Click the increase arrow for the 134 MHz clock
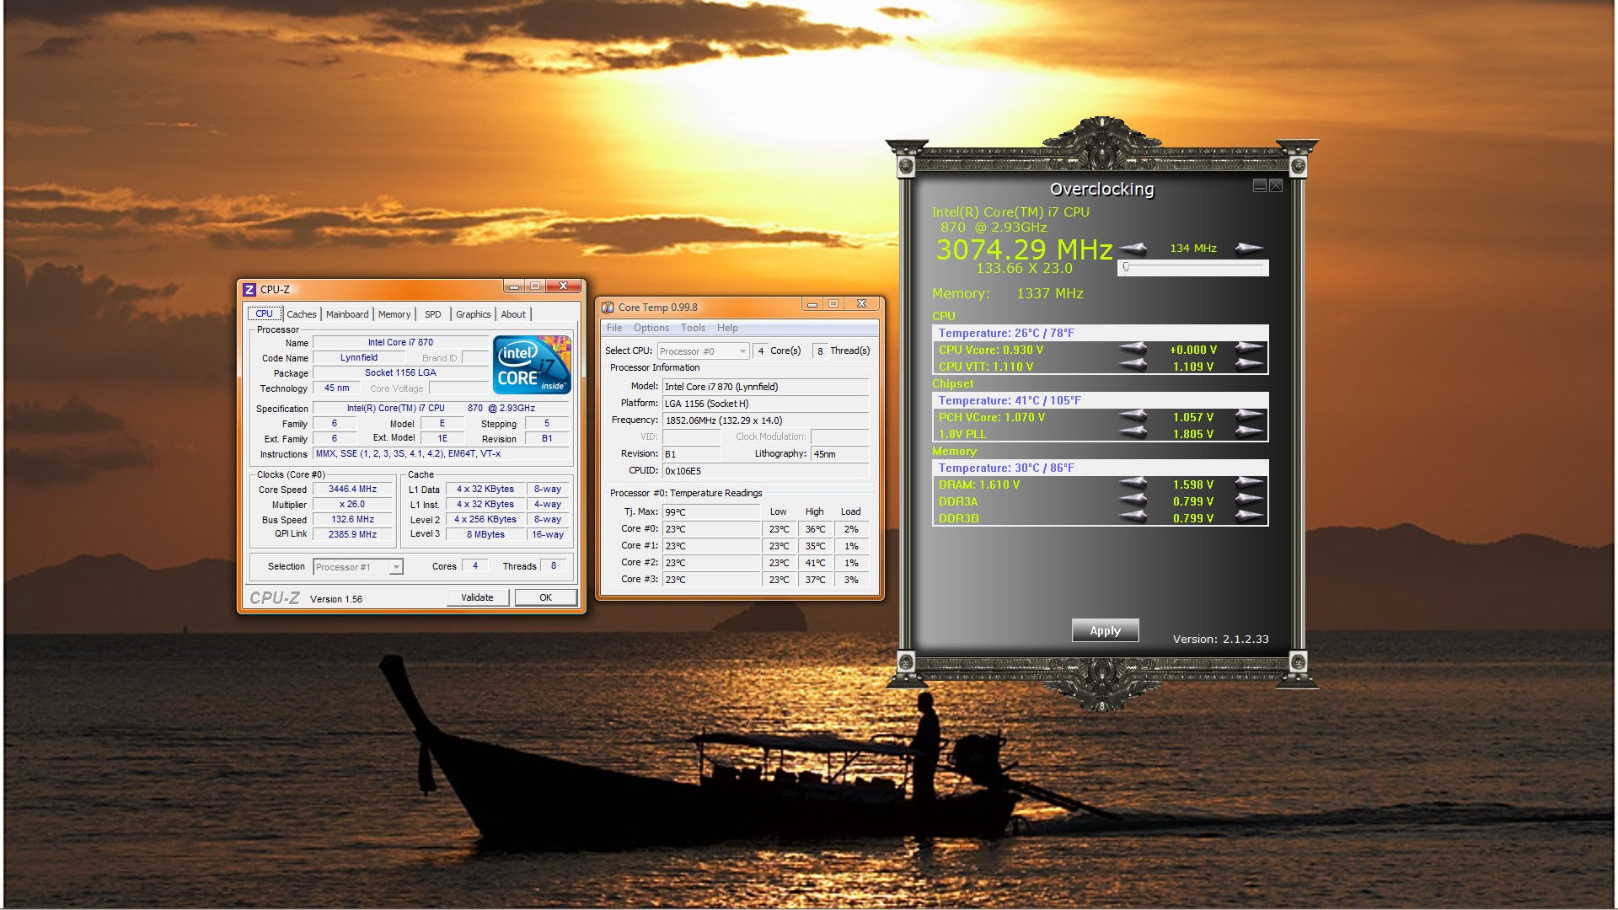The width and height of the screenshot is (1618, 910). pyautogui.click(x=1249, y=248)
